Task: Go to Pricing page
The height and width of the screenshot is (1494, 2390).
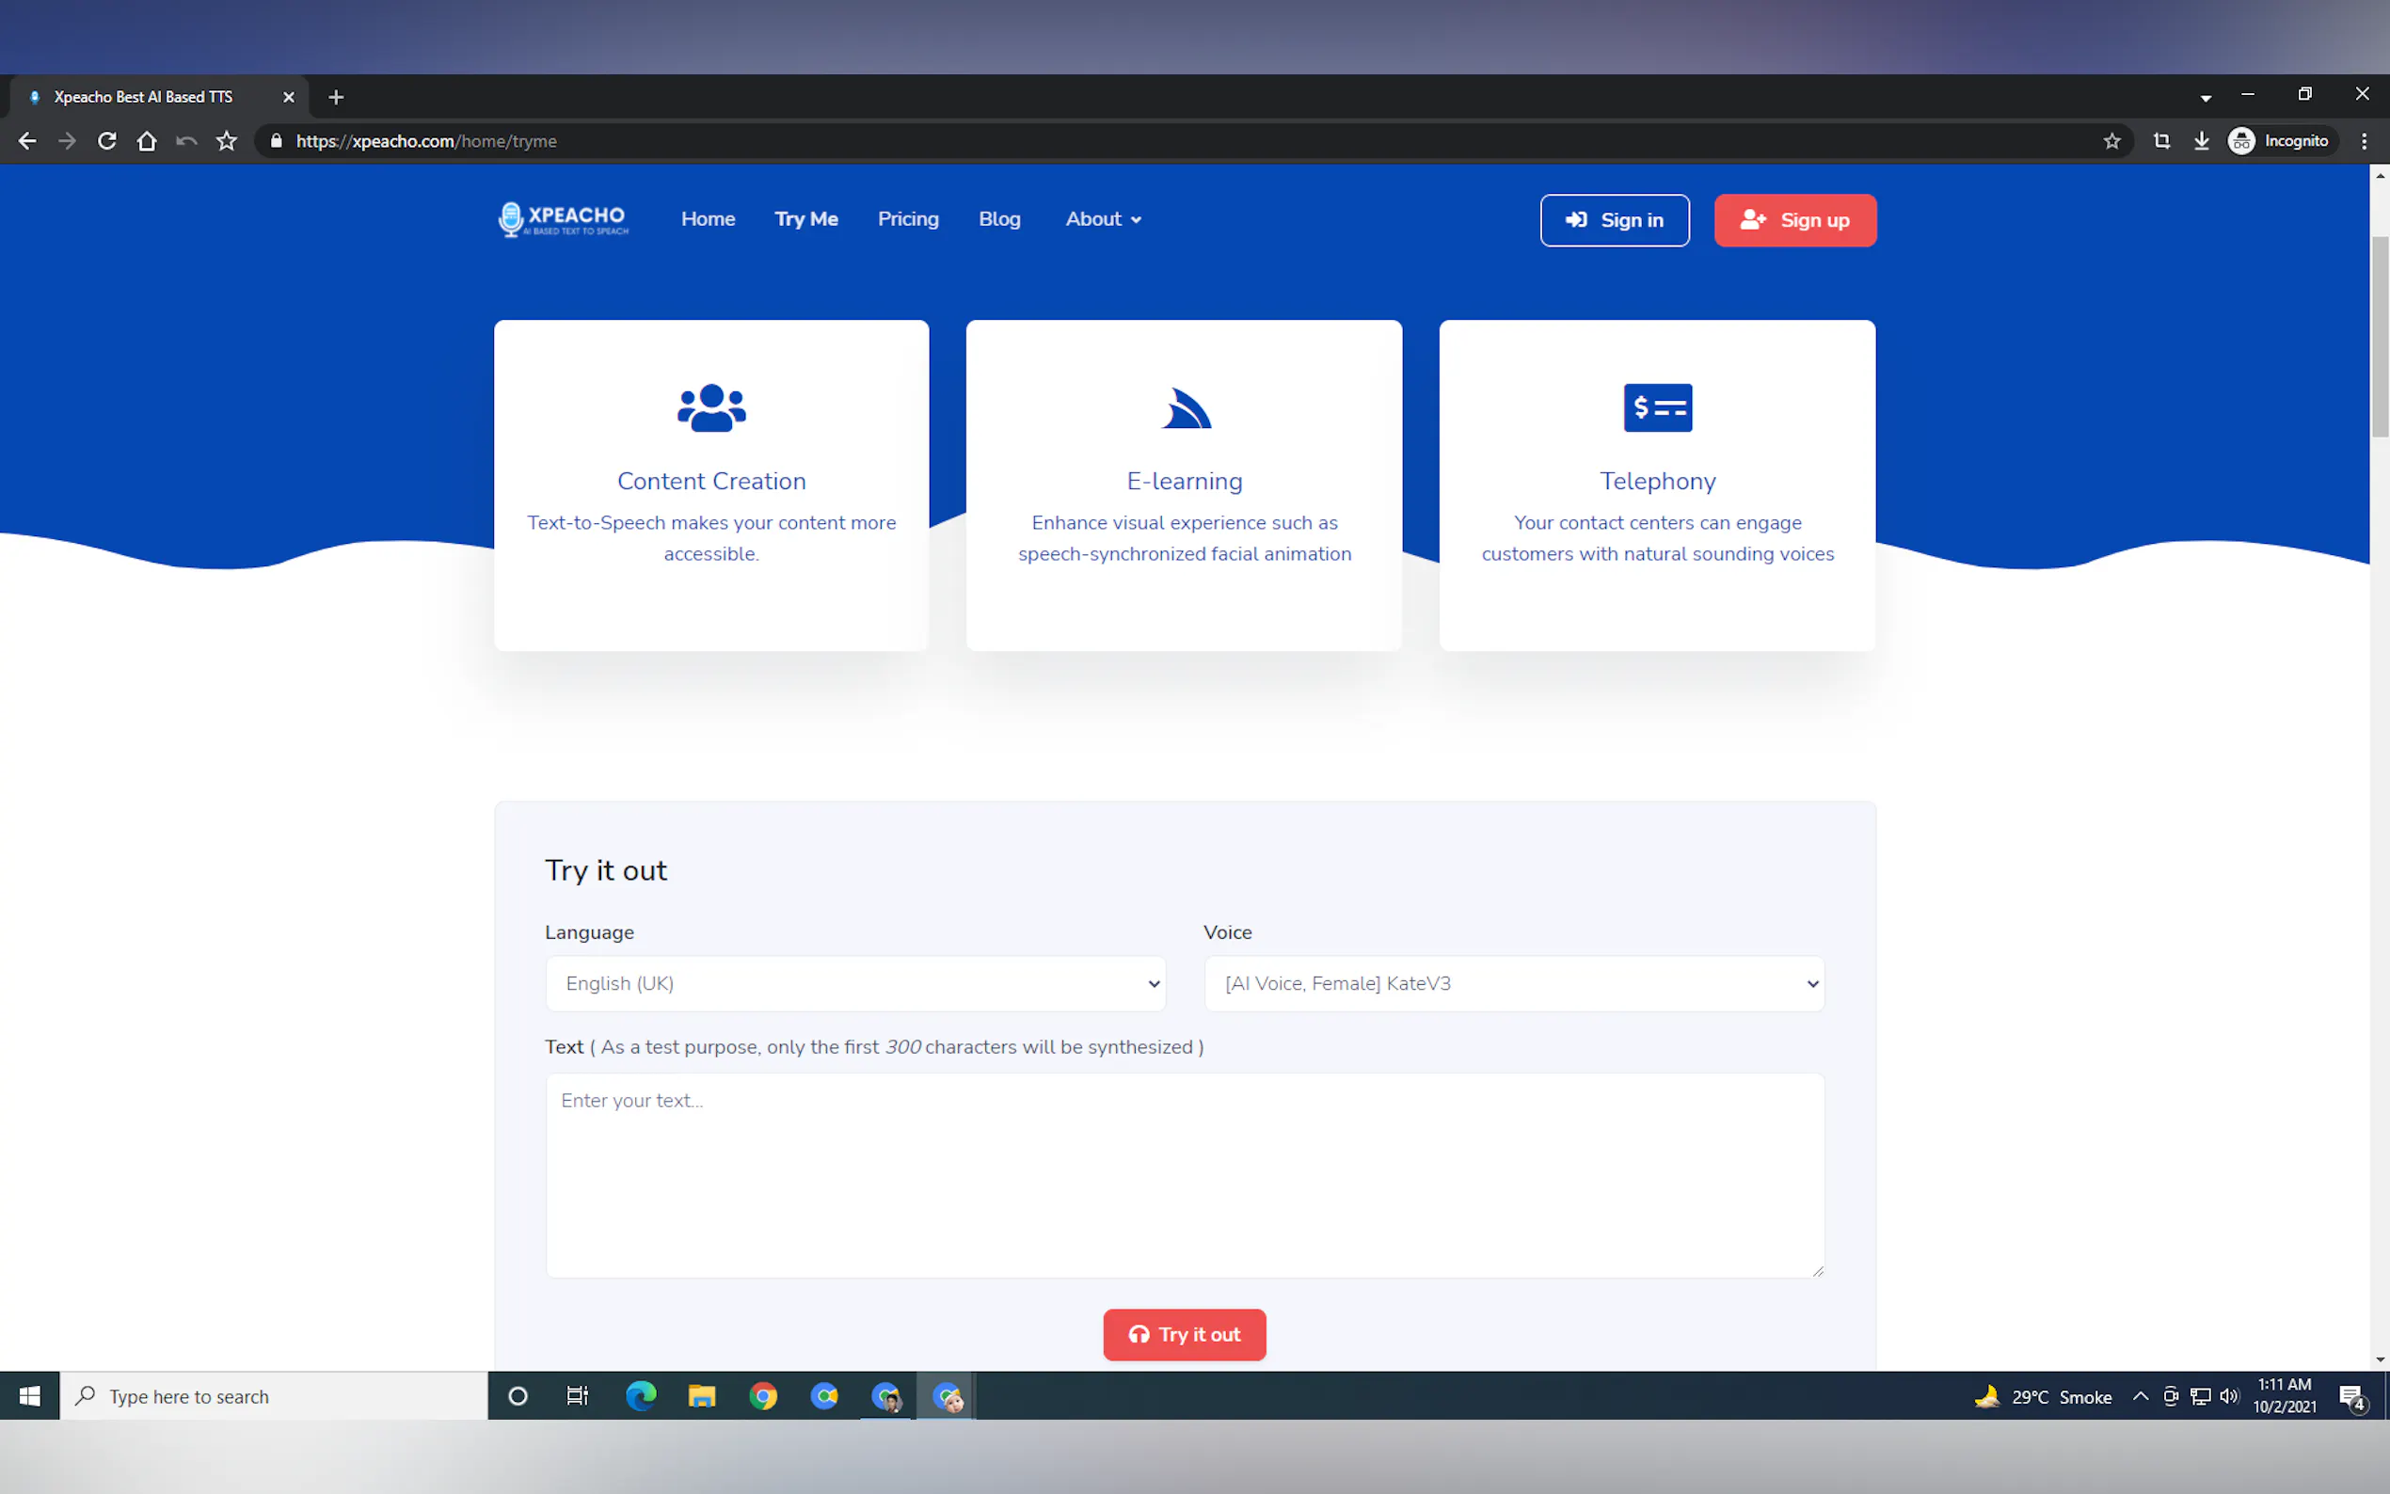Action: tap(908, 219)
